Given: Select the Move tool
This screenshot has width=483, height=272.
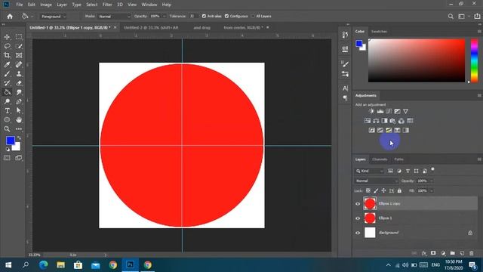Looking at the screenshot, I should [7, 37].
